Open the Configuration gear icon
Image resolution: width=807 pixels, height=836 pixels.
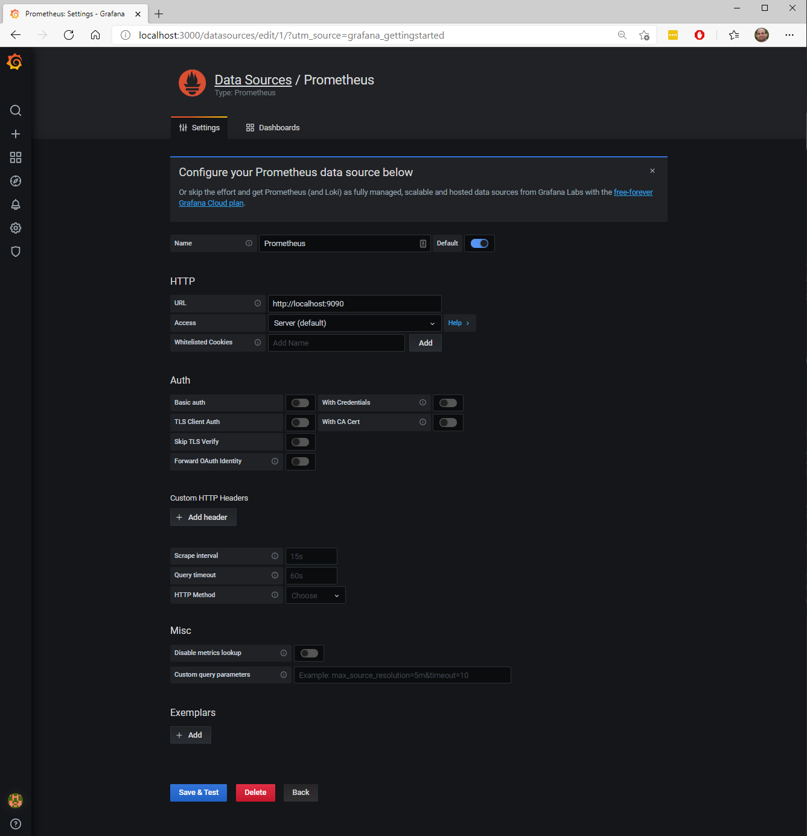coord(16,228)
